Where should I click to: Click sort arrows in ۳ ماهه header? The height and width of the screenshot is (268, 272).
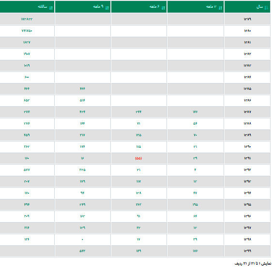tap(220, 8)
